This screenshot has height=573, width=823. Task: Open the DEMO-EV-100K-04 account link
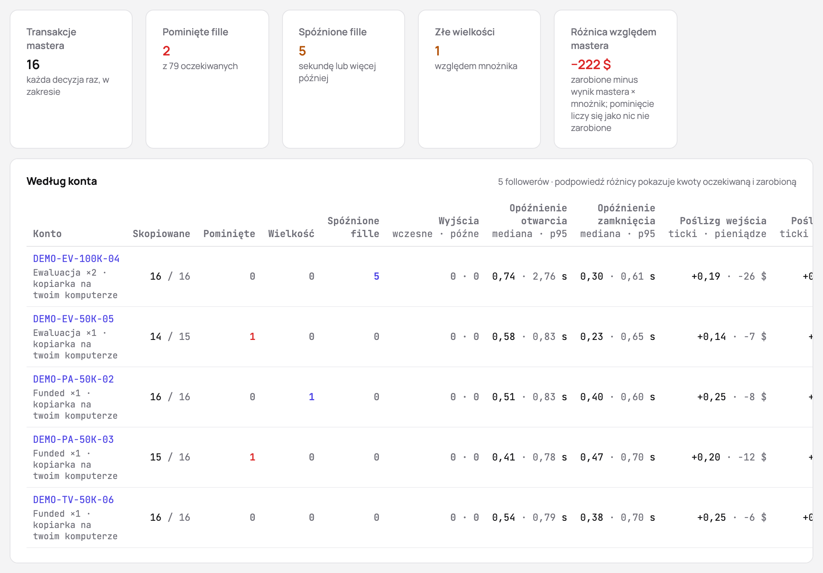(x=76, y=259)
